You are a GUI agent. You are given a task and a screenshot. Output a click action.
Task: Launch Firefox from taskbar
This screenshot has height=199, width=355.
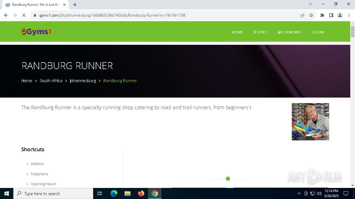141,193
